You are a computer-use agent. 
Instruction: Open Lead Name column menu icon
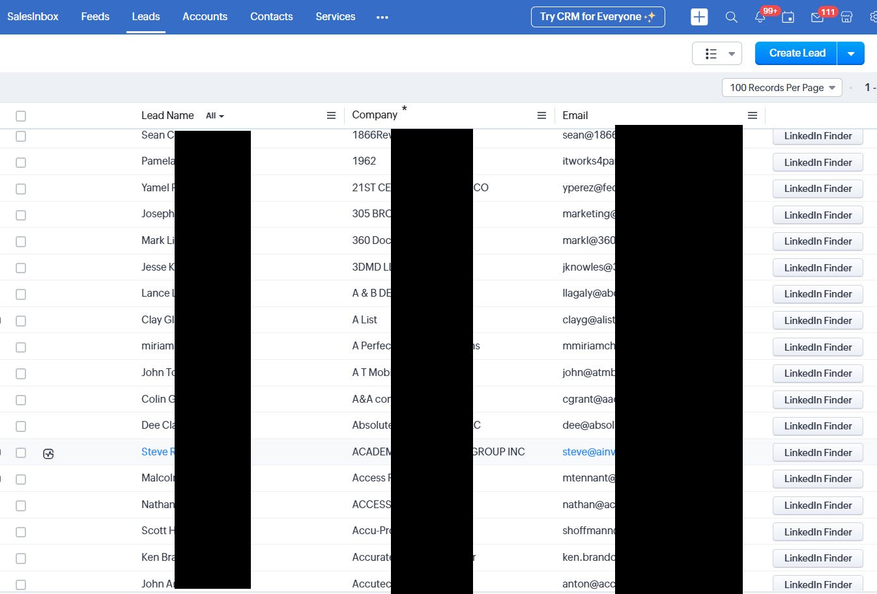331,116
